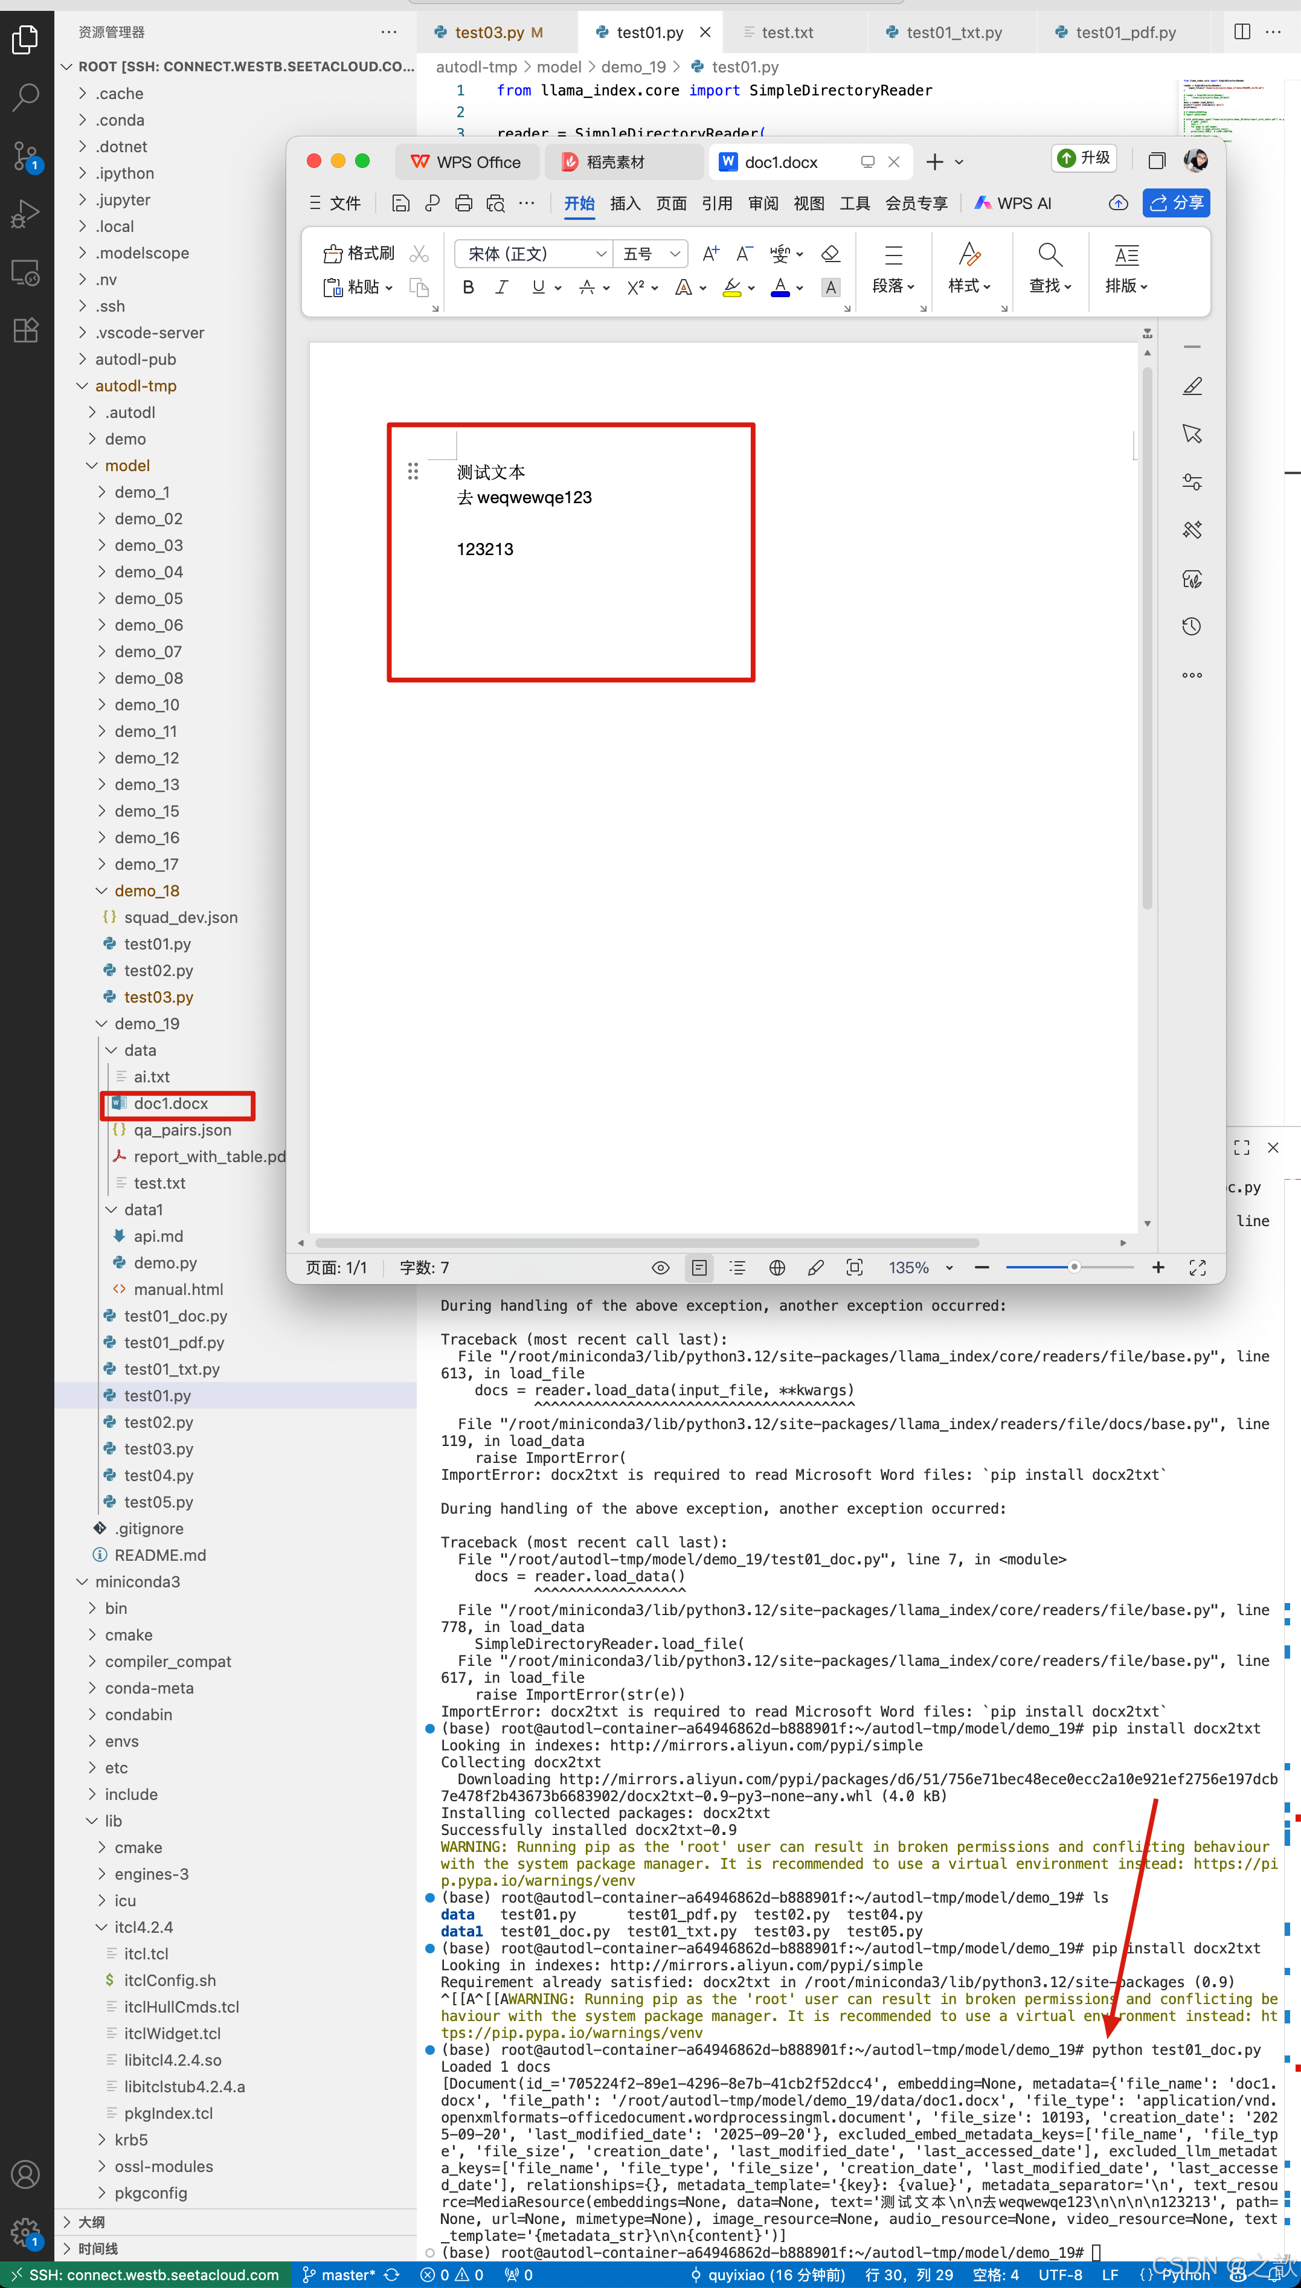Toggle character shading button
The width and height of the screenshot is (1301, 2288).
tap(830, 288)
